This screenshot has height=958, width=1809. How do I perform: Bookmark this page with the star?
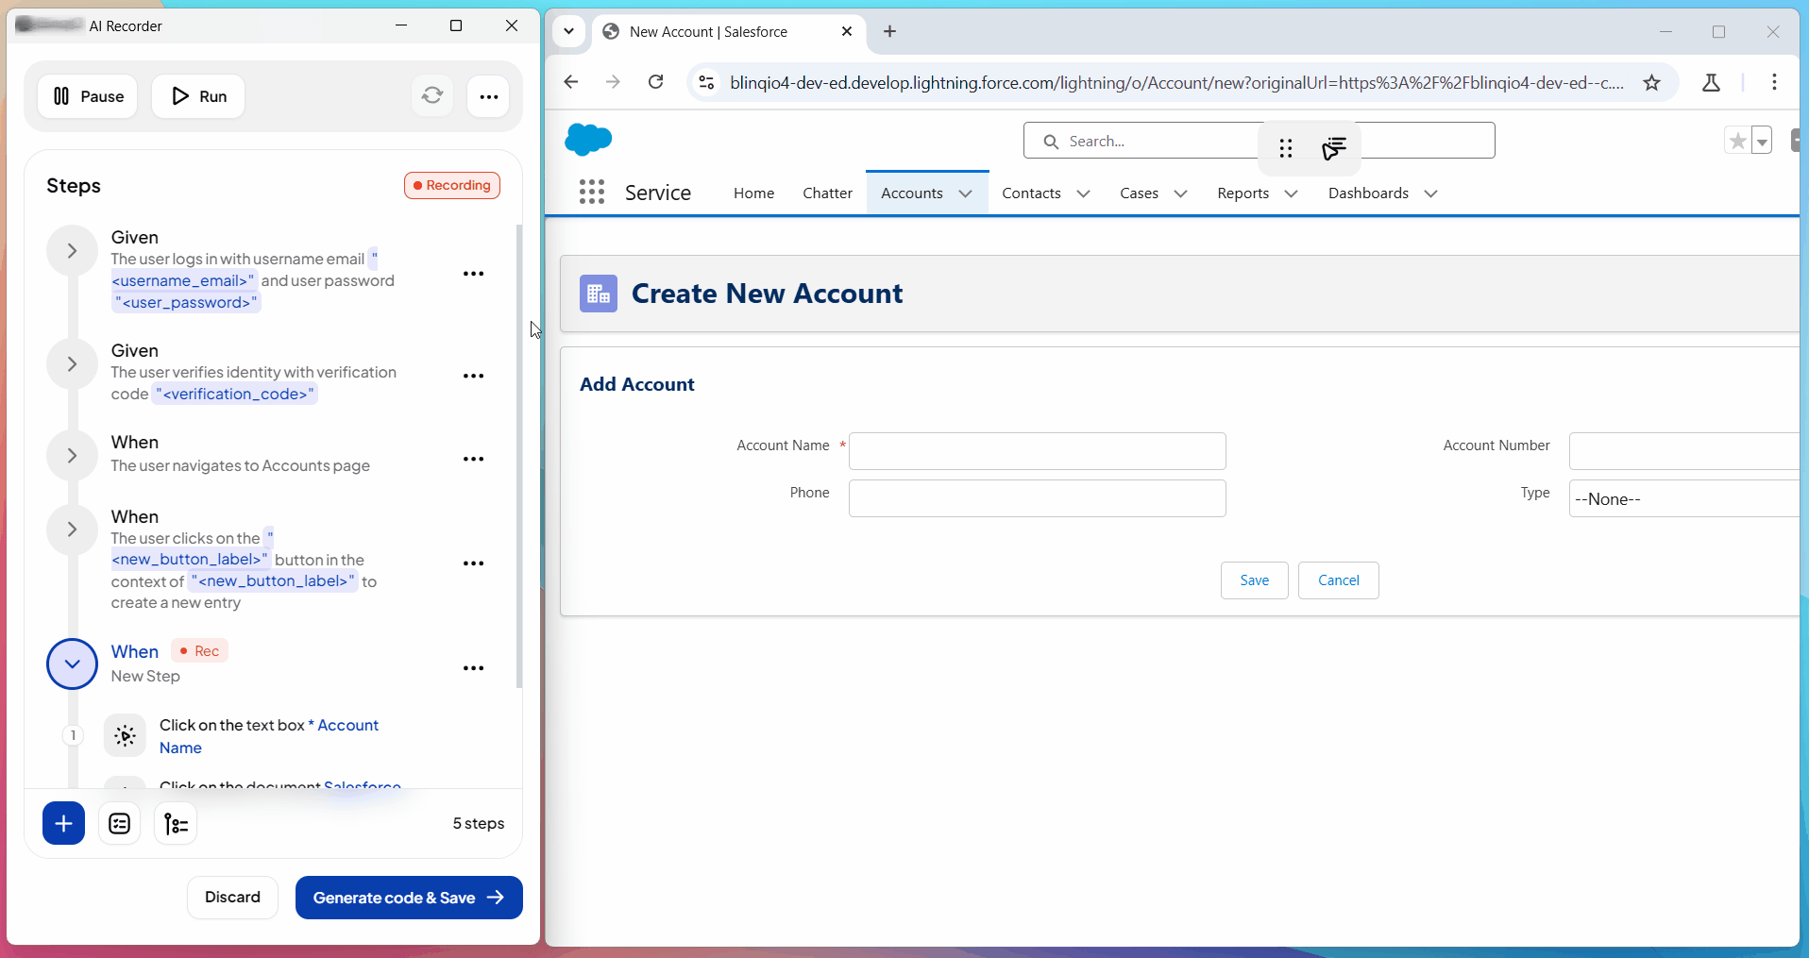click(x=1651, y=83)
